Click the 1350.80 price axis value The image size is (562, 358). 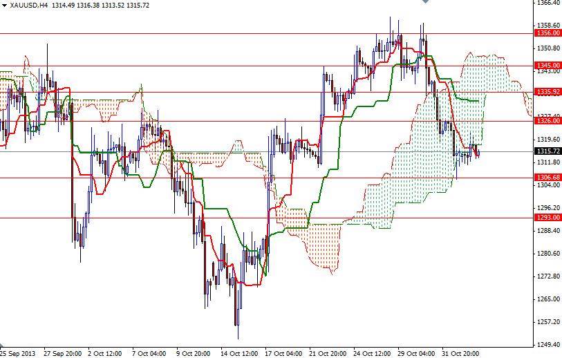[548, 48]
